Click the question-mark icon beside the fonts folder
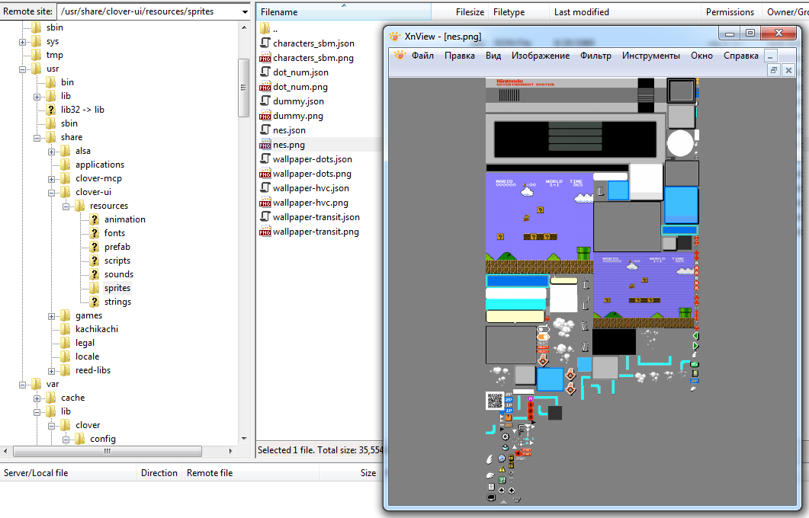Image resolution: width=809 pixels, height=518 pixels. [x=95, y=232]
